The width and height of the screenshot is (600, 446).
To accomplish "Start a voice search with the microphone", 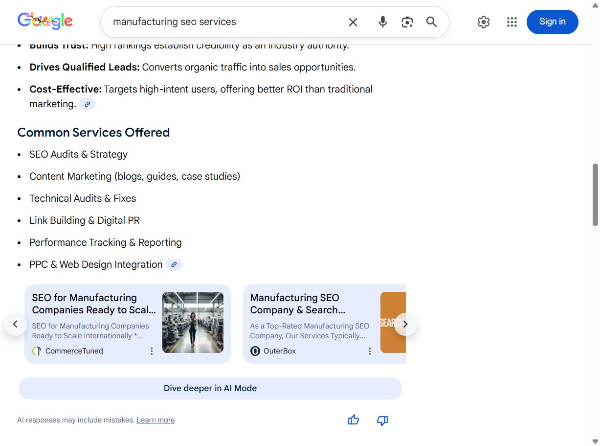I will pos(382,22).
